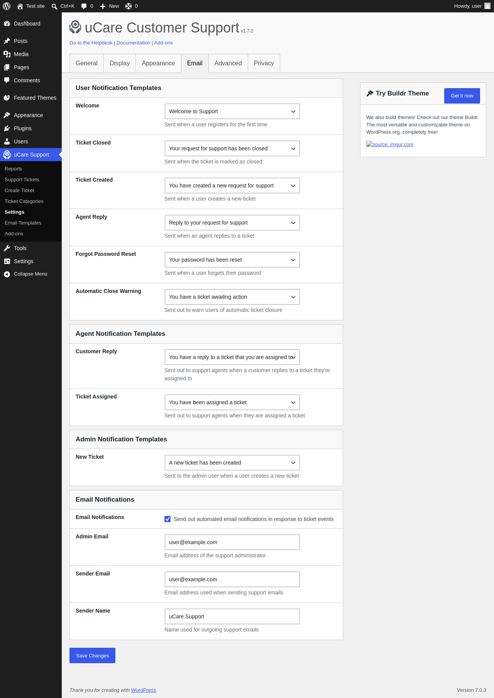Click the WordPress Settings sliders icon
The height and width of the screenshot is (698, 494).
(7, 261)
